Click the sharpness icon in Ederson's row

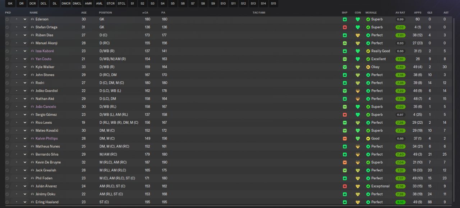click(x=345, y=19)
